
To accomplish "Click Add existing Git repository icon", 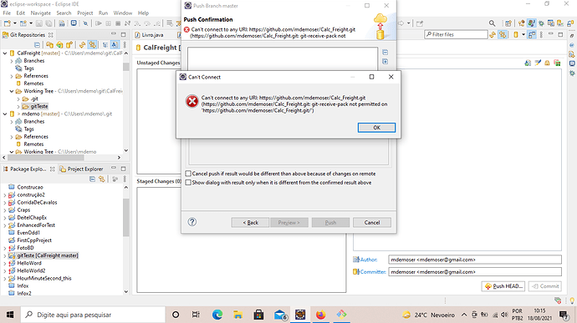I will pos(49,45).
